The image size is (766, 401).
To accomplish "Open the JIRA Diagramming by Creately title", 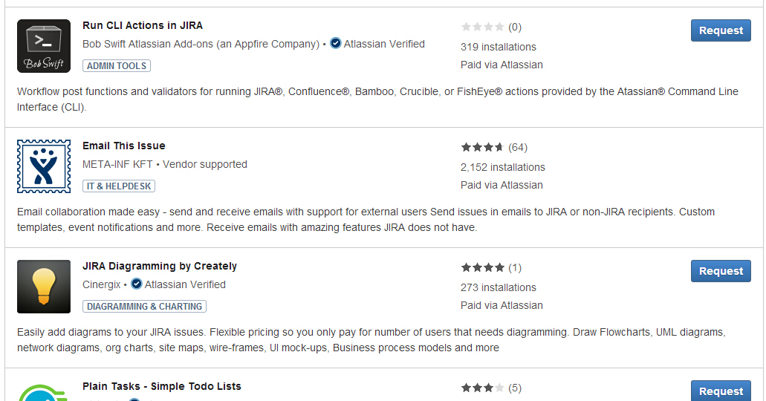I will [160, 266].
